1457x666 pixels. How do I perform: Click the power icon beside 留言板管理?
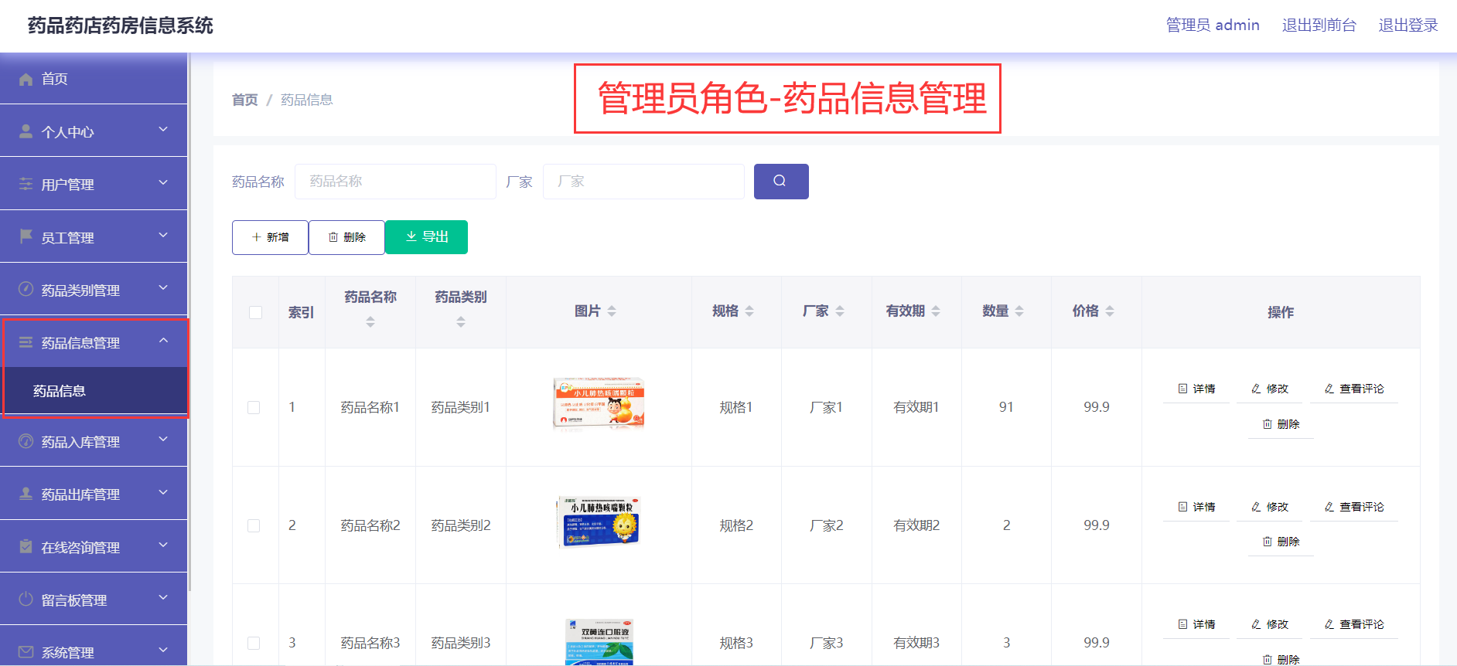[26, 599]
